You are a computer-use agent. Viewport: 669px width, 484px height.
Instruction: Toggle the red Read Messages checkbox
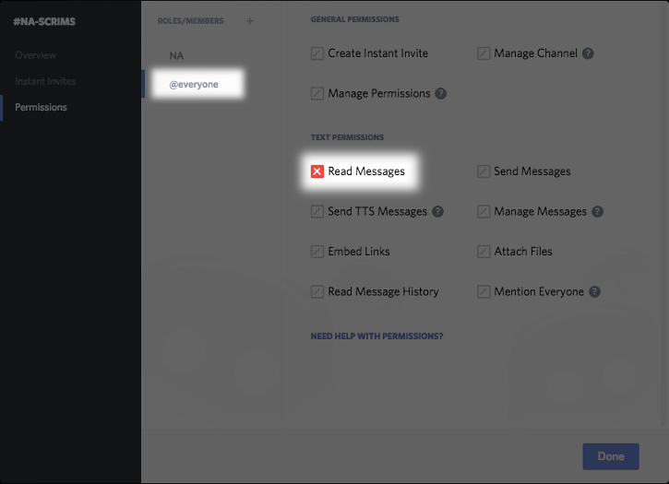[317, 171]
